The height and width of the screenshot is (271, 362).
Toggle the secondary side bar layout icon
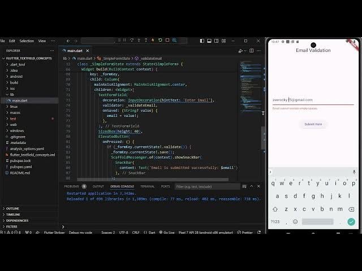(216, 41)
